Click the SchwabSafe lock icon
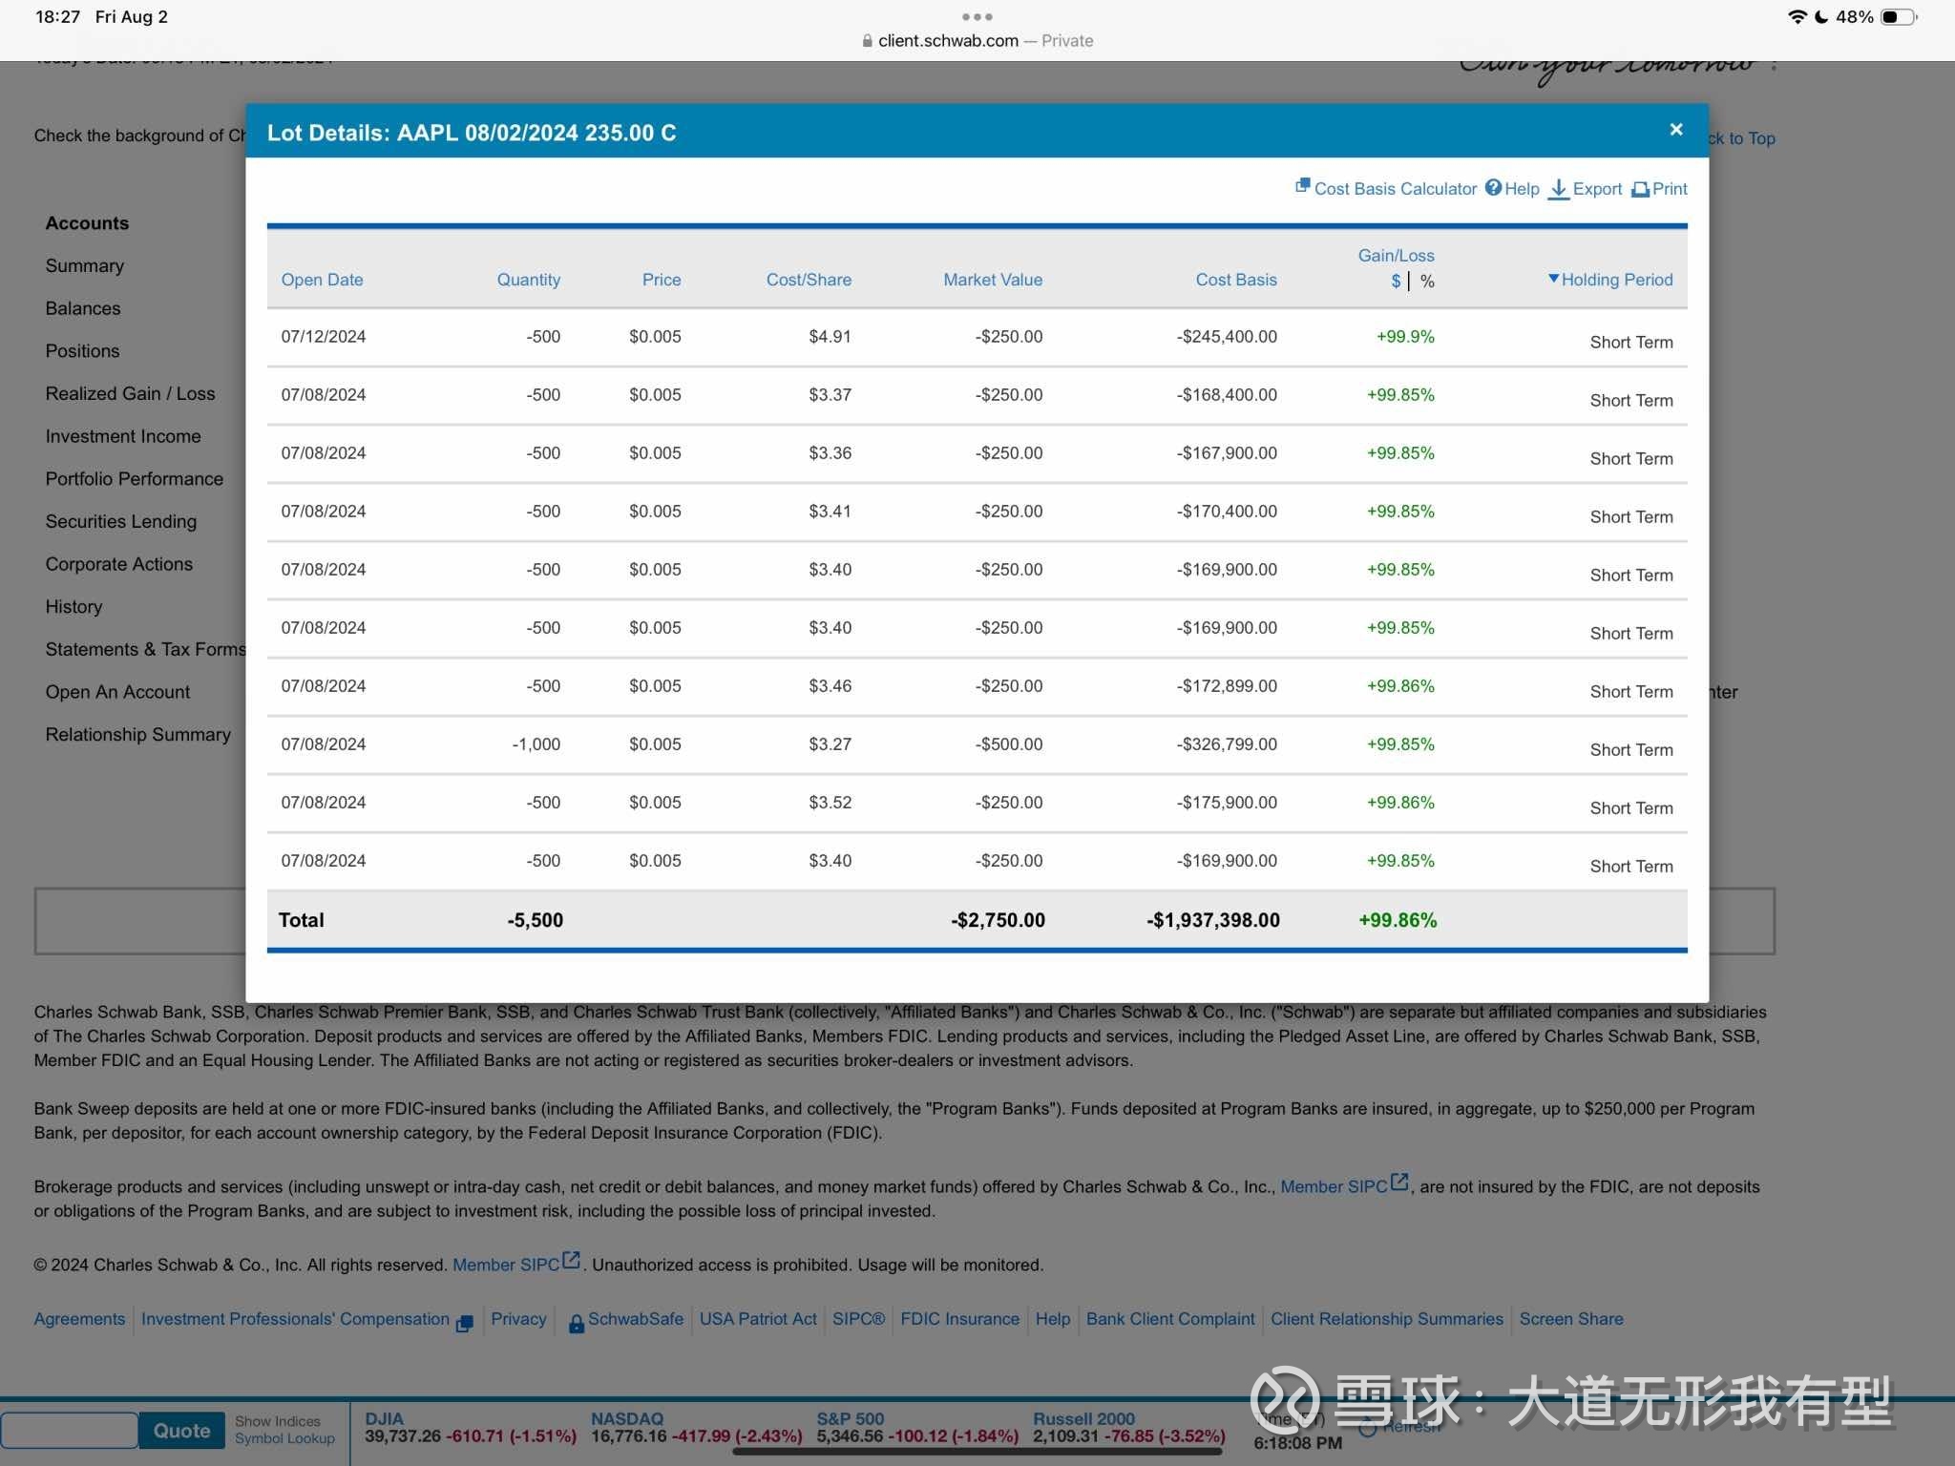This screenshot has width=1955, height=1466. click(x=577, y=1323)
